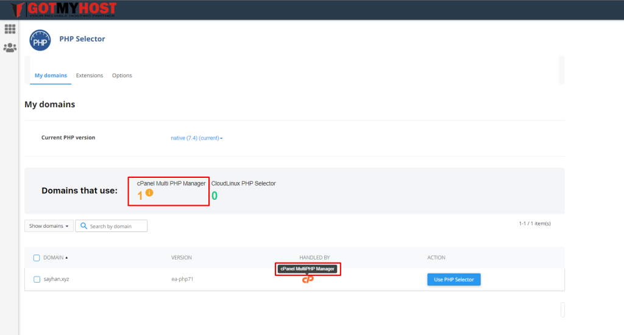Click the CloudLinux PHP Selector count
This screenshot has height=335, width=624.
214,196
